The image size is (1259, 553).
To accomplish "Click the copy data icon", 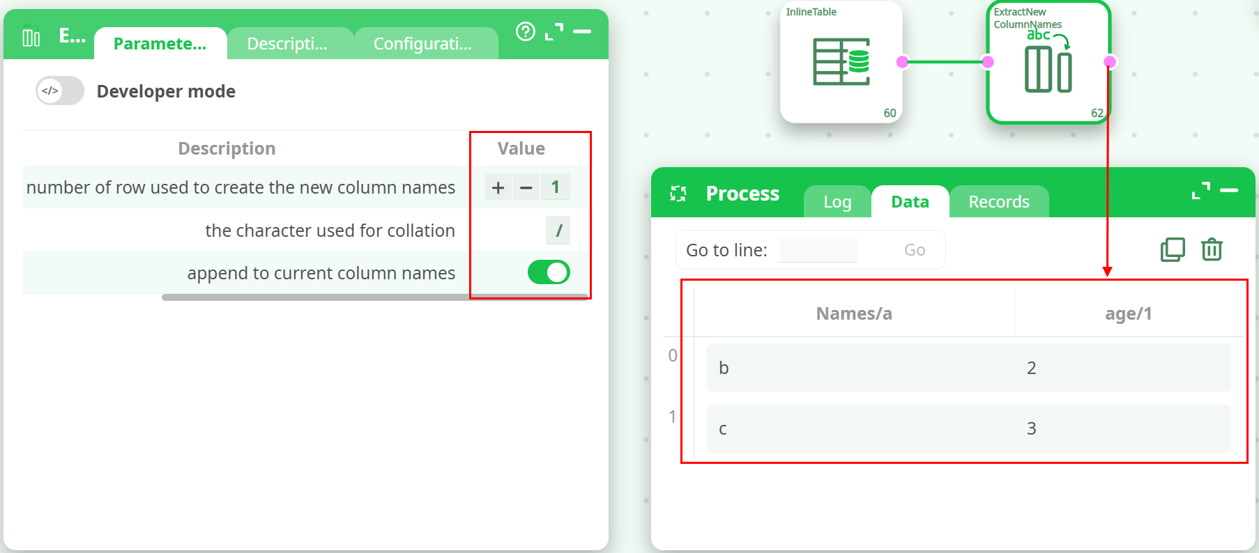I will (x=1173, y=249).
